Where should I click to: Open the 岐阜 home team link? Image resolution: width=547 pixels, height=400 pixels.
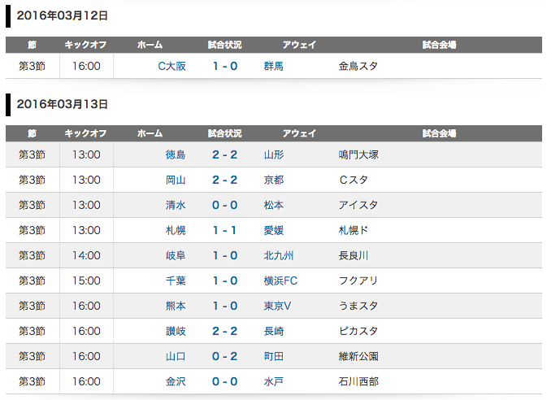(176, 255)
